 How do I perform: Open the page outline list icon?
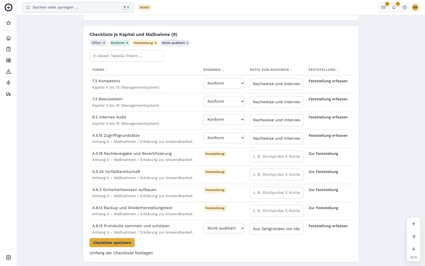(414, 236)
